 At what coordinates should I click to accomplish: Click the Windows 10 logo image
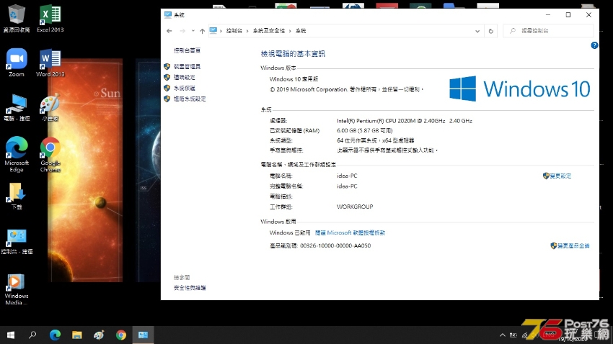(x=519, y=89)
